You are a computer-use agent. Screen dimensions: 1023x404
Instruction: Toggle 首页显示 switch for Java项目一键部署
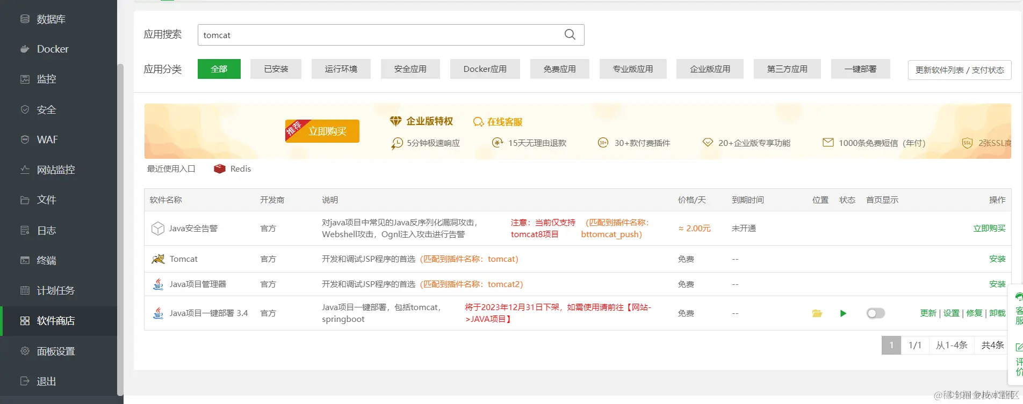[875, 313]
